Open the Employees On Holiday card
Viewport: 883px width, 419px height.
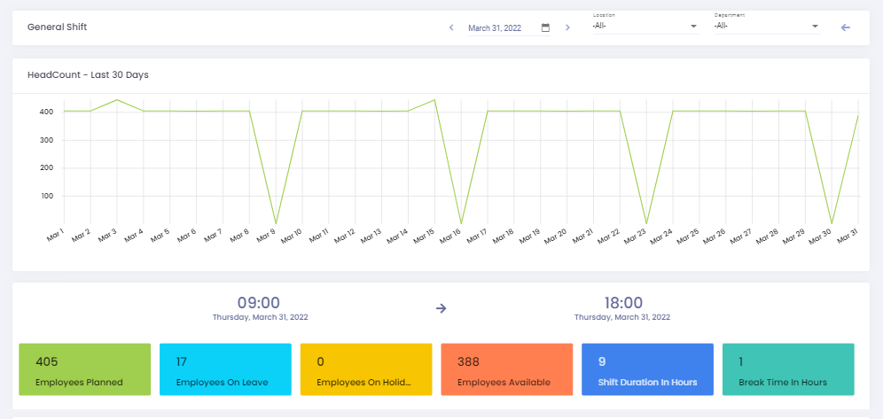(366, 369)
